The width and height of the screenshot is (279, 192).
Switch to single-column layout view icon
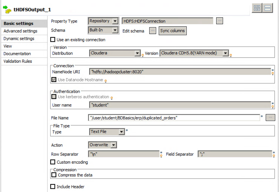268,8
